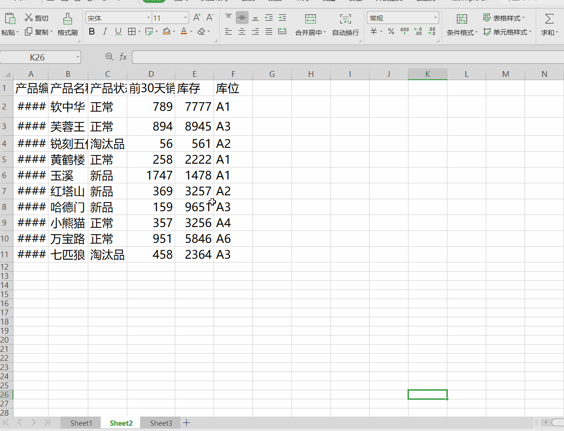564x431 pixels.
Task: Click inside the formula bar input
Action: (348, 57)
